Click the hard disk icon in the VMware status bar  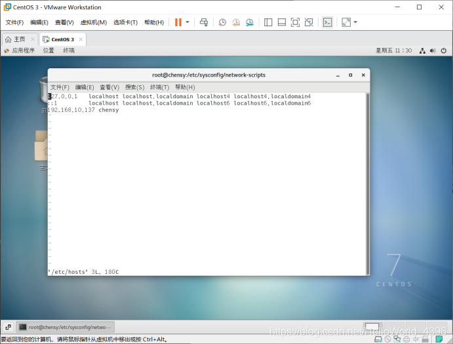[378, 339]
